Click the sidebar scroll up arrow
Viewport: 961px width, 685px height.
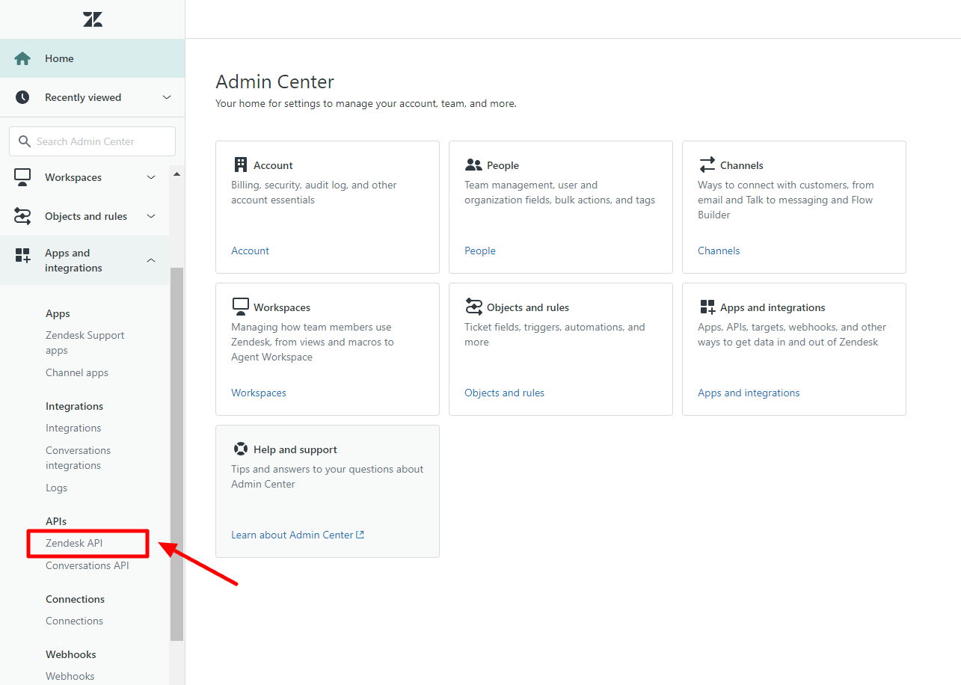176,174
